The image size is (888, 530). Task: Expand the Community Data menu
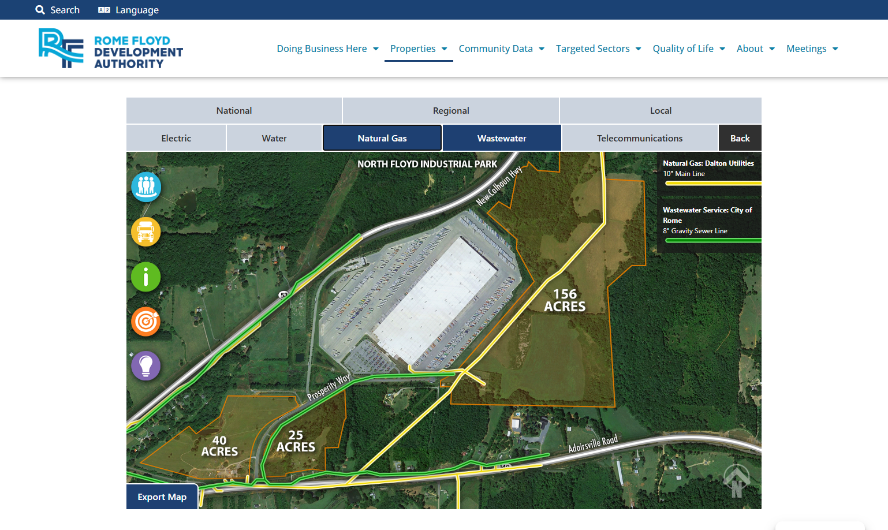click(502, 48)
